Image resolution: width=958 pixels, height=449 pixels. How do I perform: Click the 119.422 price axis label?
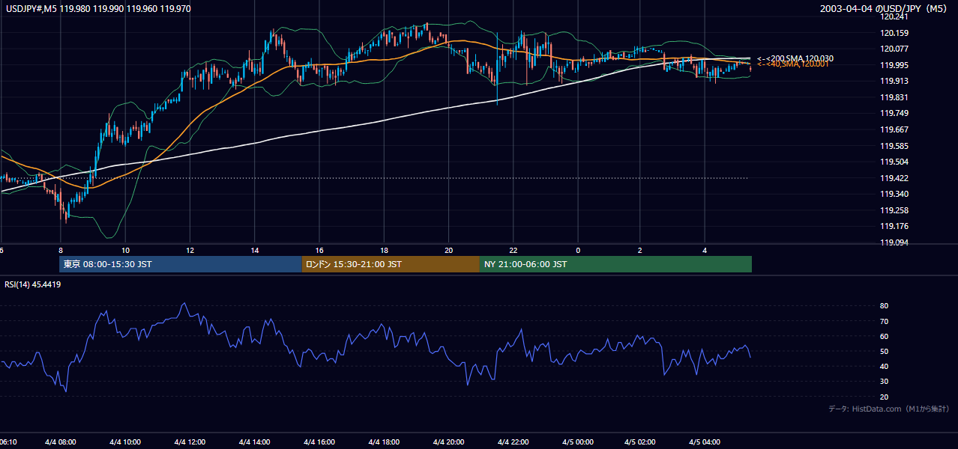[x=894, y=178]
